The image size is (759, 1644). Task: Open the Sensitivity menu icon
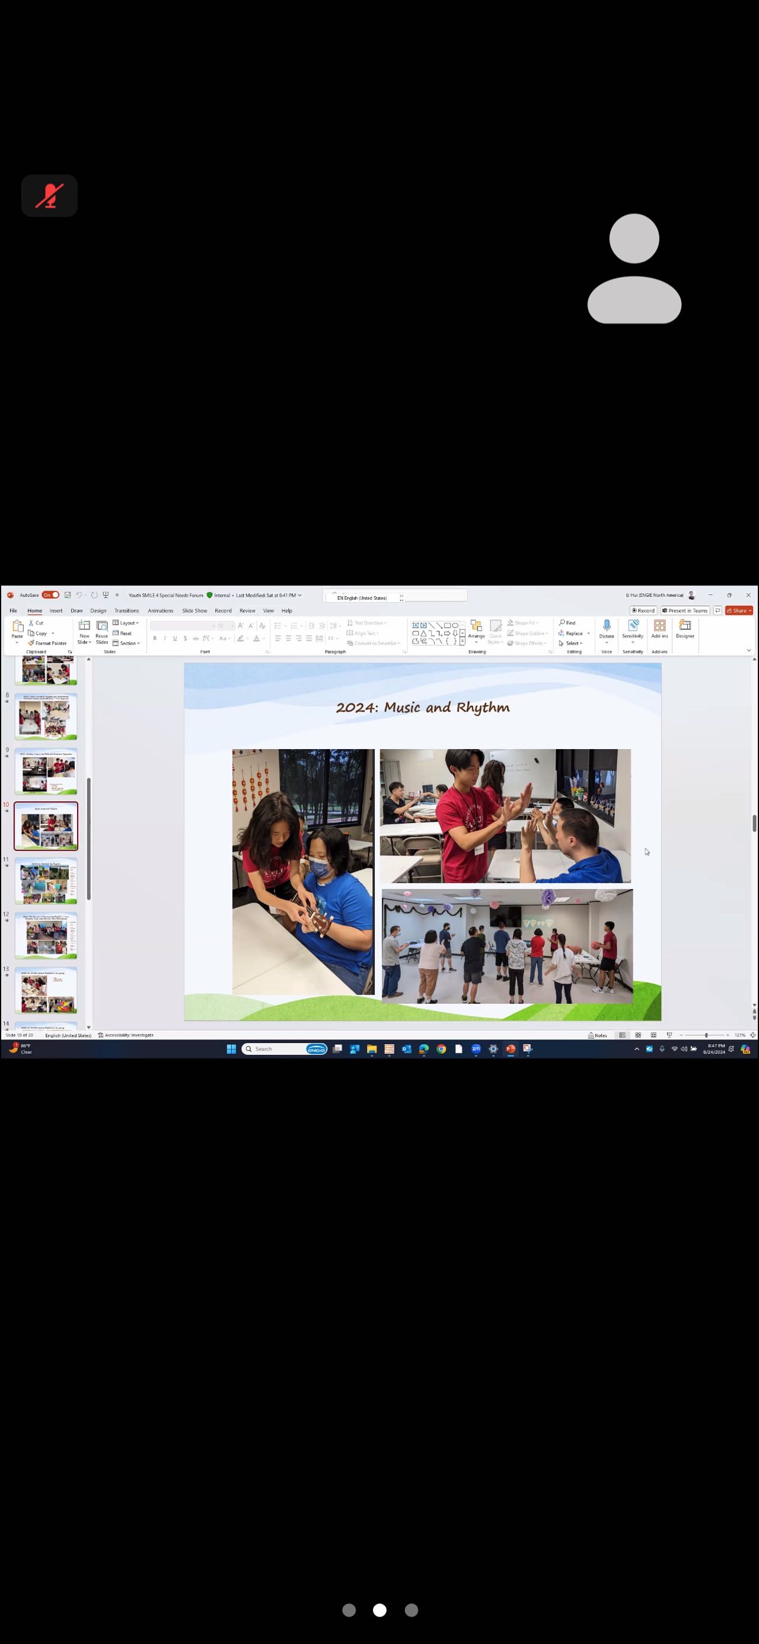[x=633, y=625]
